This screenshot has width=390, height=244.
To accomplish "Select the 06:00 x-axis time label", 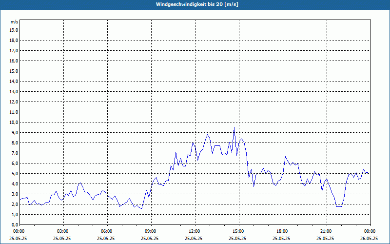I will click(x=107, y=231).
